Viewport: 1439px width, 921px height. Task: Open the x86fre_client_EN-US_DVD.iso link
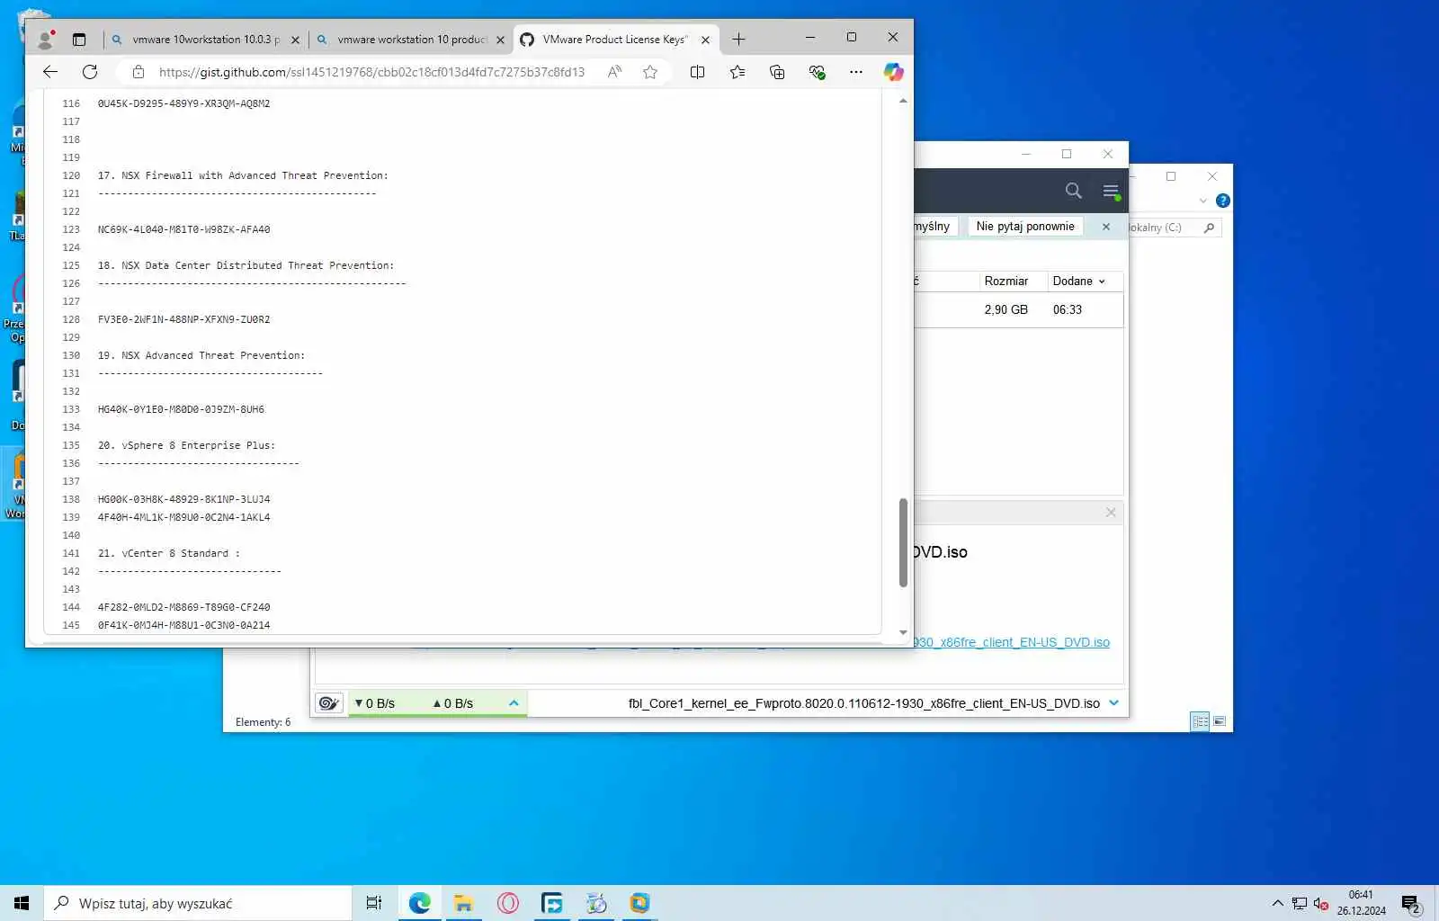1011,642
